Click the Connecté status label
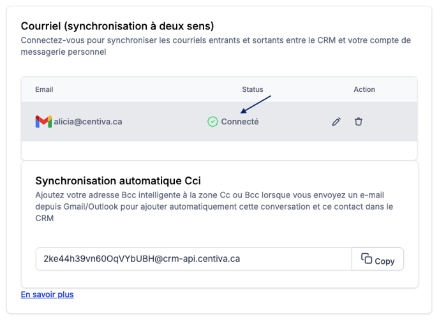Viewport: 439px width, 320px height. 240,122
